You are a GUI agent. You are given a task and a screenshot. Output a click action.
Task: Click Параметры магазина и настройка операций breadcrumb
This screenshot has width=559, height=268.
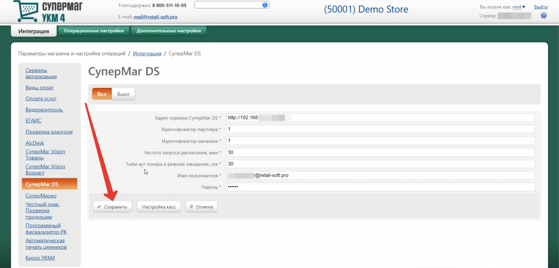pos(72,54)
